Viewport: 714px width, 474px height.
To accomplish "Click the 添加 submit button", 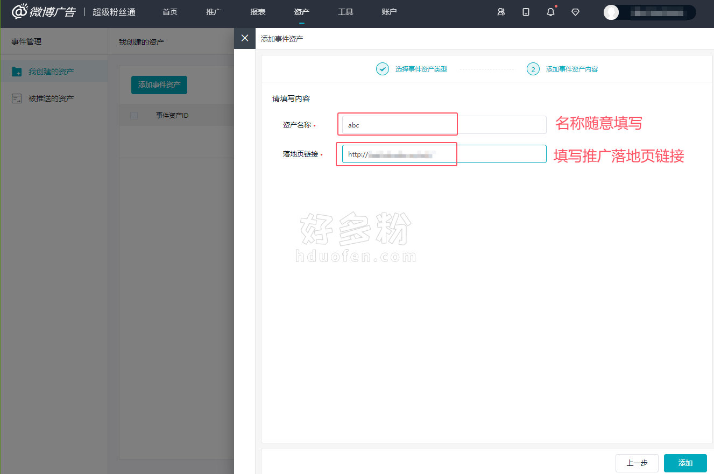I will click(685, 463).
